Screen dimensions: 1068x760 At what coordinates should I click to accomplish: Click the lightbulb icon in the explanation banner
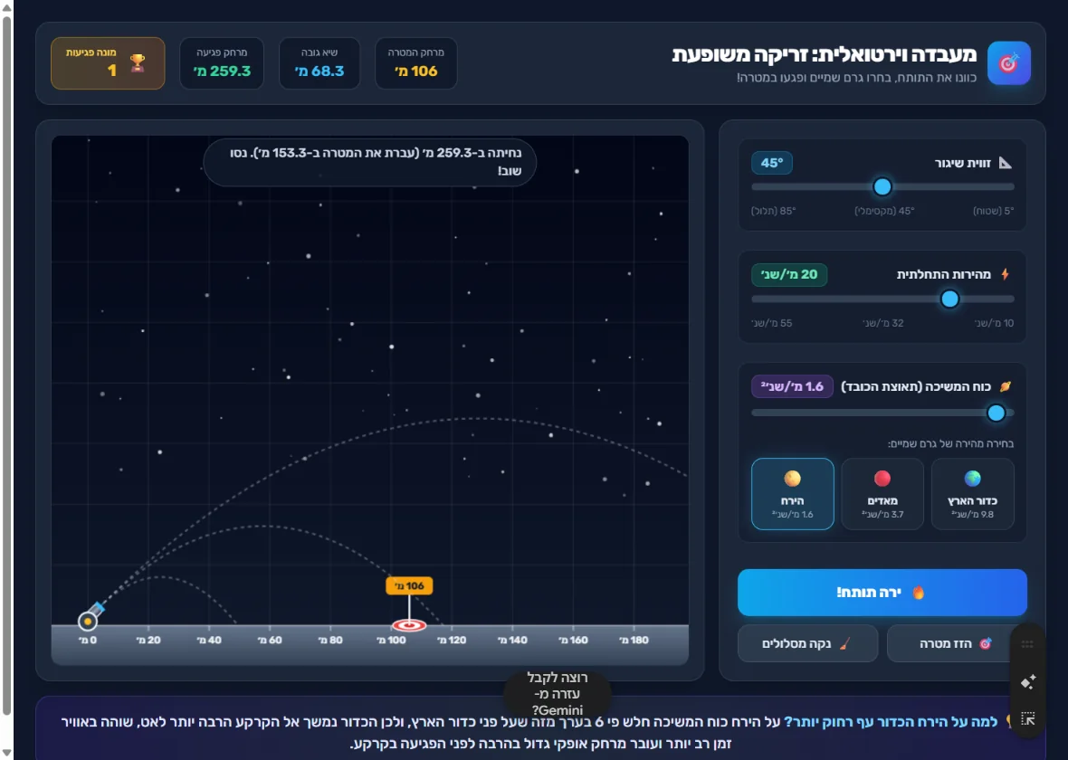[x=1009, y=722]
